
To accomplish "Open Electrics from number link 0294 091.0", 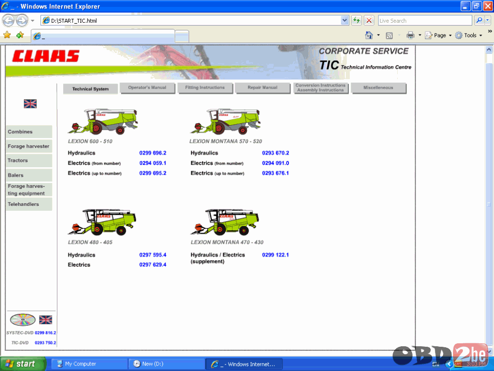I will pos(275,163).
